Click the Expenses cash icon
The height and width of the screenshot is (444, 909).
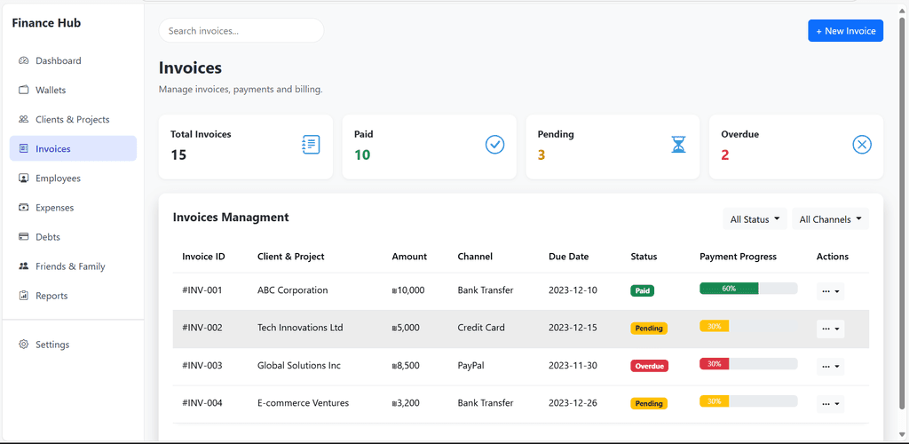pyautogui.click(x=24, y=208)
